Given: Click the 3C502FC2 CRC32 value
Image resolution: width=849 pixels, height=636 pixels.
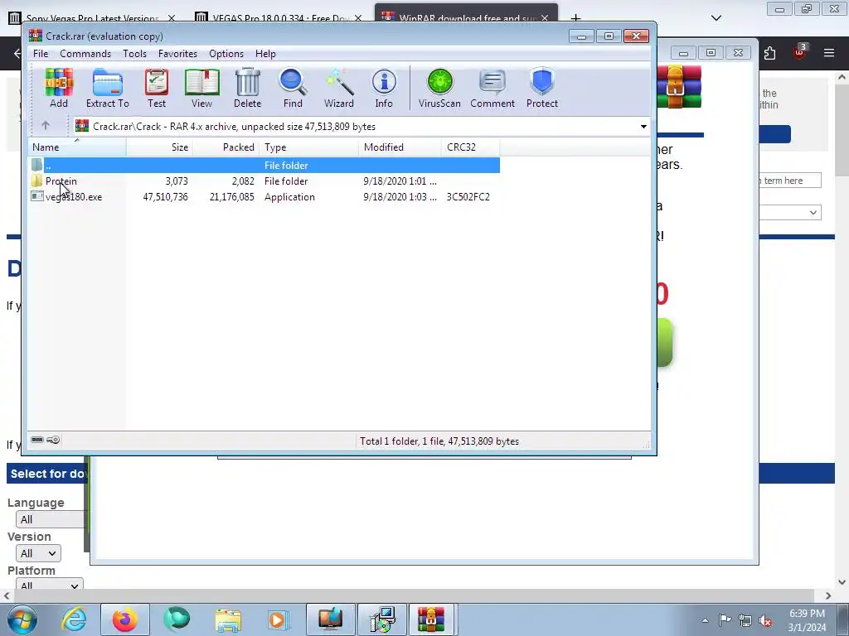Looking at the screenshot, I should click(468, 197).
